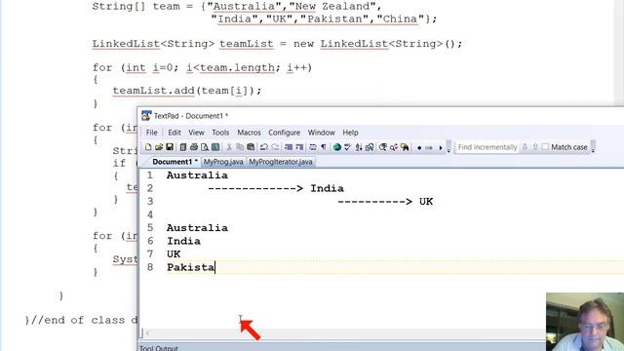Click the Save floppy disk icon

170,147
